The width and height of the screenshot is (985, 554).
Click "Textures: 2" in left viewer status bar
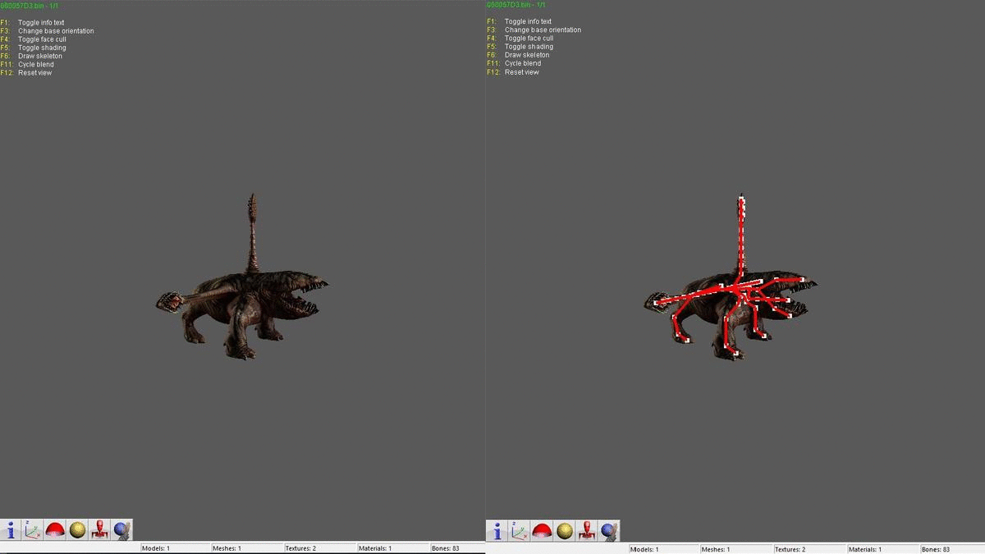tap(300, 548)
